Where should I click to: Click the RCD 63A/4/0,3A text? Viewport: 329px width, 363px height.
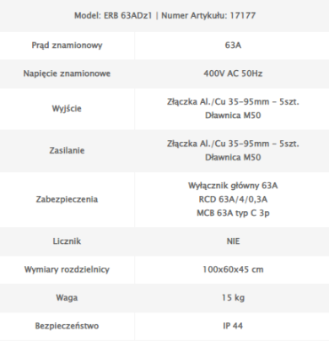[233, 199]
